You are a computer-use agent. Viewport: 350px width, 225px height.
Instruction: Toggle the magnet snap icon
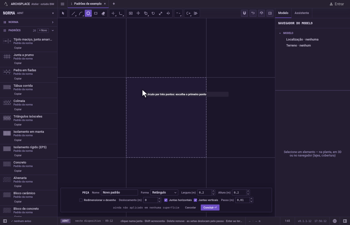pyautogui.click(x=244, y=13)
